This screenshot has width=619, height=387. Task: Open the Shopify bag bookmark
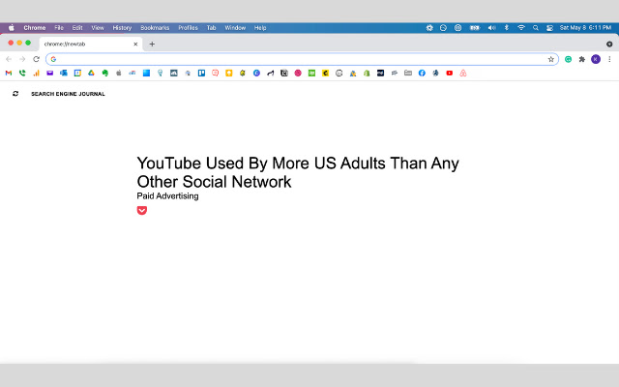(x=367, y=74)
